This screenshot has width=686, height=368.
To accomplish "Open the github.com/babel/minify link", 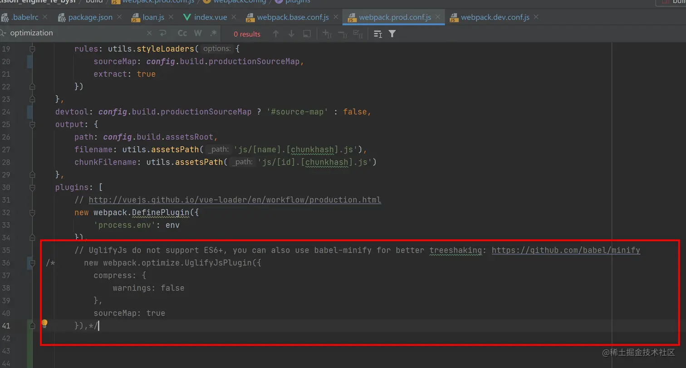I will (566, 250).
